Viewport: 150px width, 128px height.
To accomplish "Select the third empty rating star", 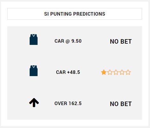I will pyautogui.click(x=116, y=72).
